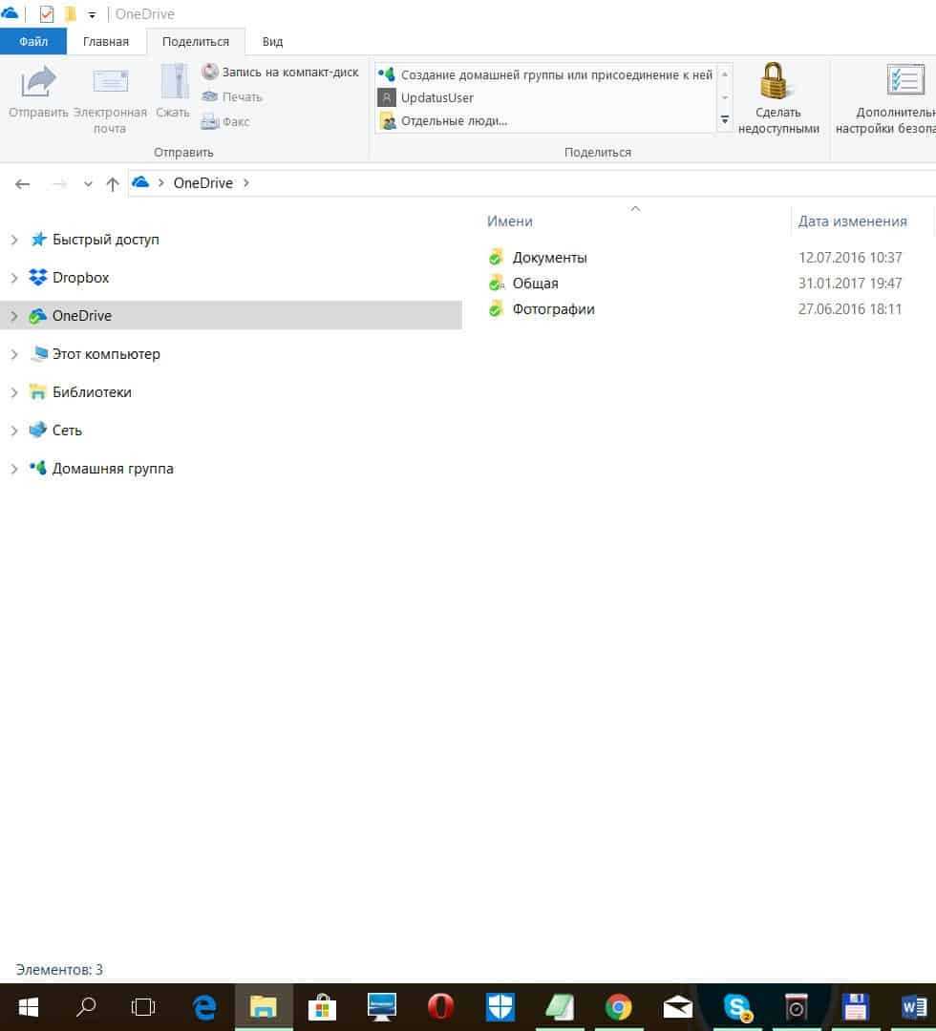Expand Домашняя группа tree node
936x1031 pixels.
[x=13, y=469]
